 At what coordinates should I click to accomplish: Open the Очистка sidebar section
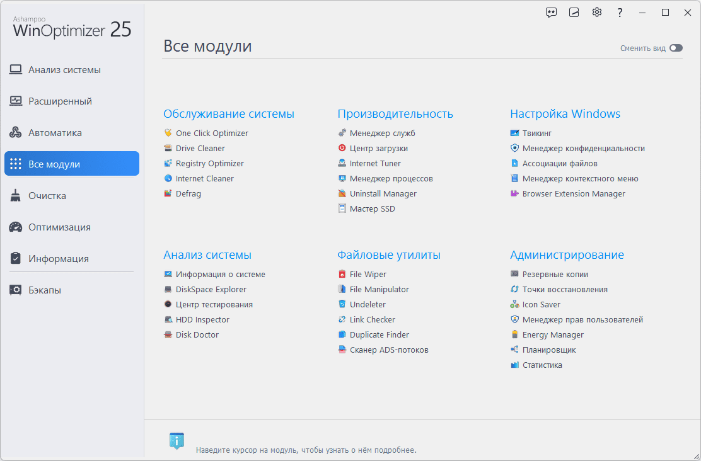click(71, 196)
